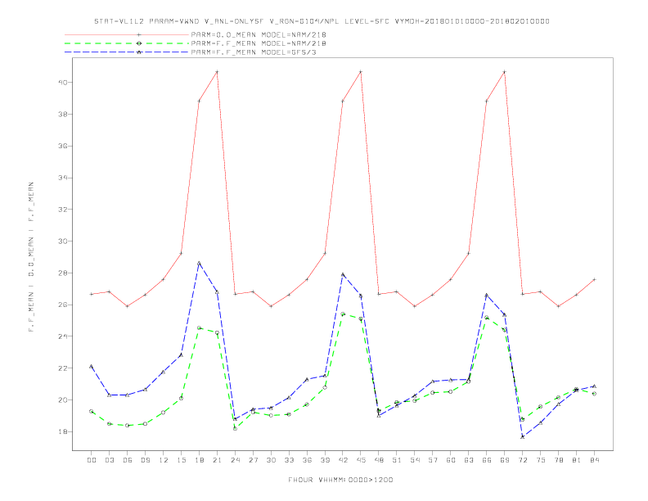Click the x-axis tick label 81

[x=576, y=460]
